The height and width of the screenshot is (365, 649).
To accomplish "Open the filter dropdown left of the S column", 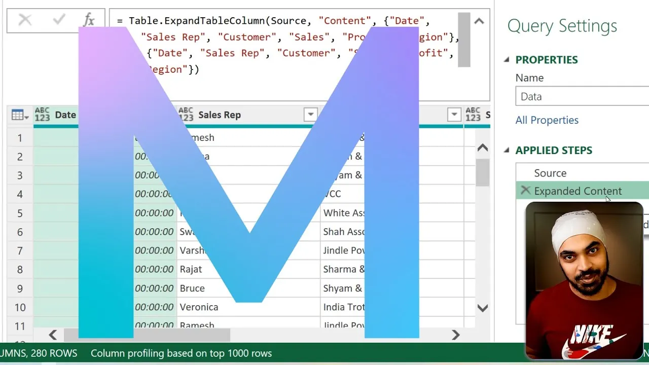I will (454, 115).
